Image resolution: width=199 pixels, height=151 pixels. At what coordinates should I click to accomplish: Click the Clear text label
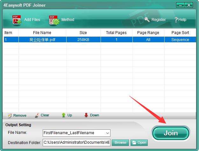pos(45,115)
